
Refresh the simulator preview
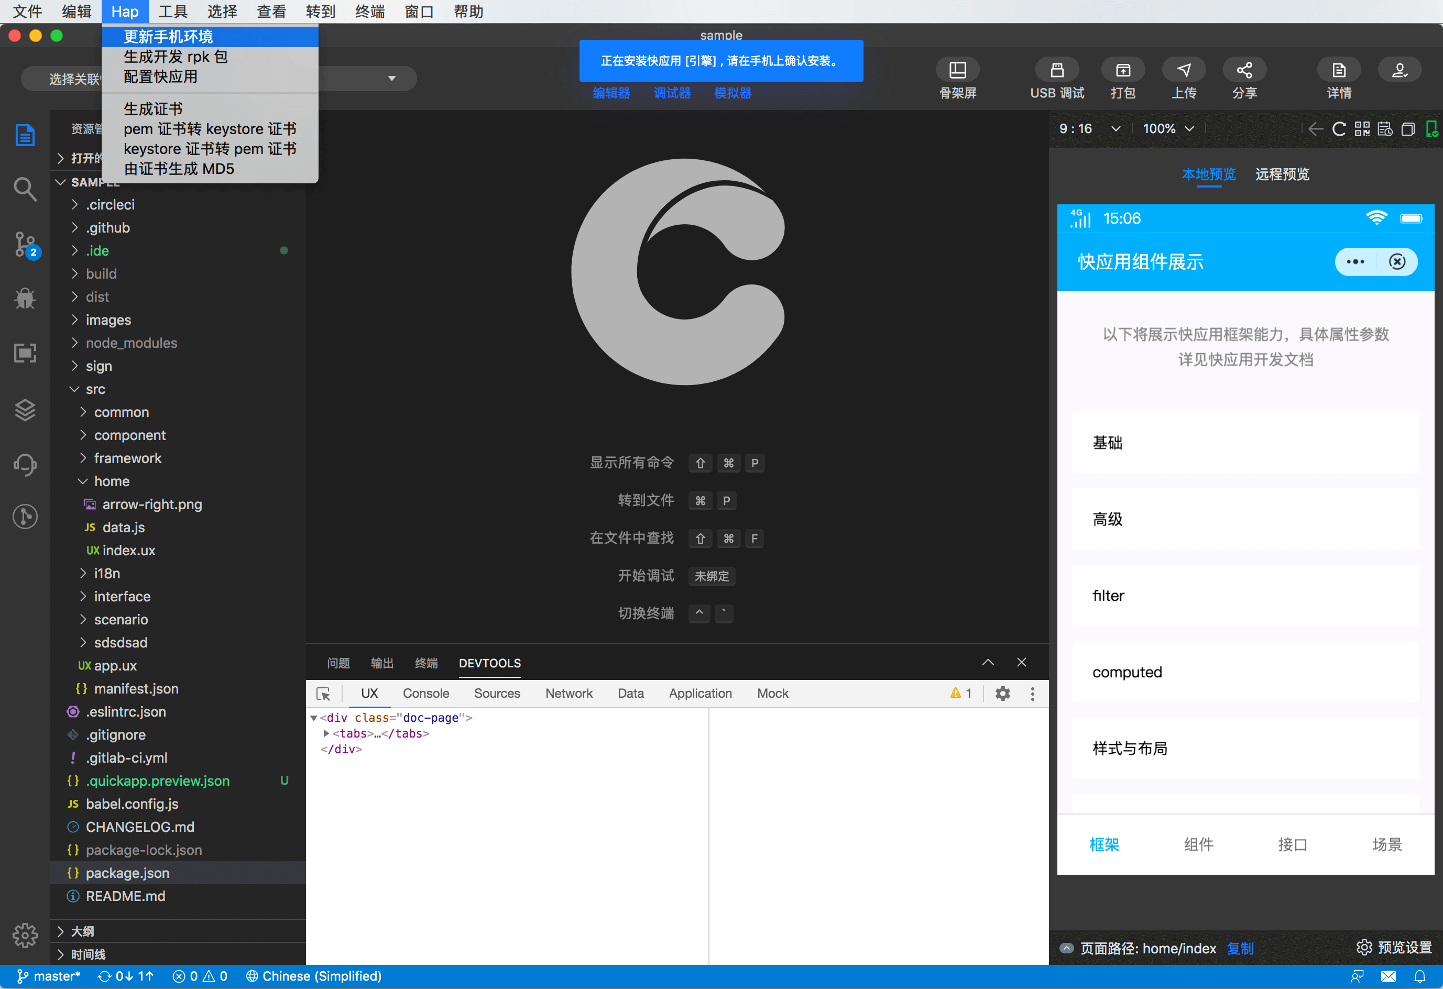tap(1339, 128)
